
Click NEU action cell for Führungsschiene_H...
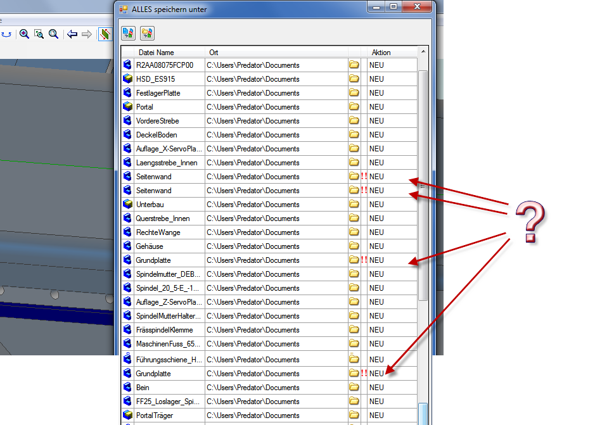(392, 359)
